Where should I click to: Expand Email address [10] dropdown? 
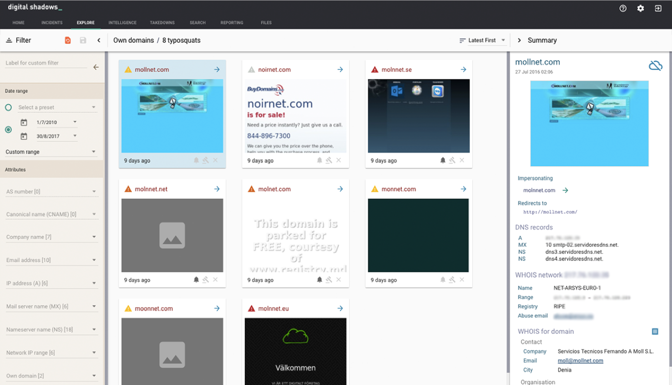51,260
